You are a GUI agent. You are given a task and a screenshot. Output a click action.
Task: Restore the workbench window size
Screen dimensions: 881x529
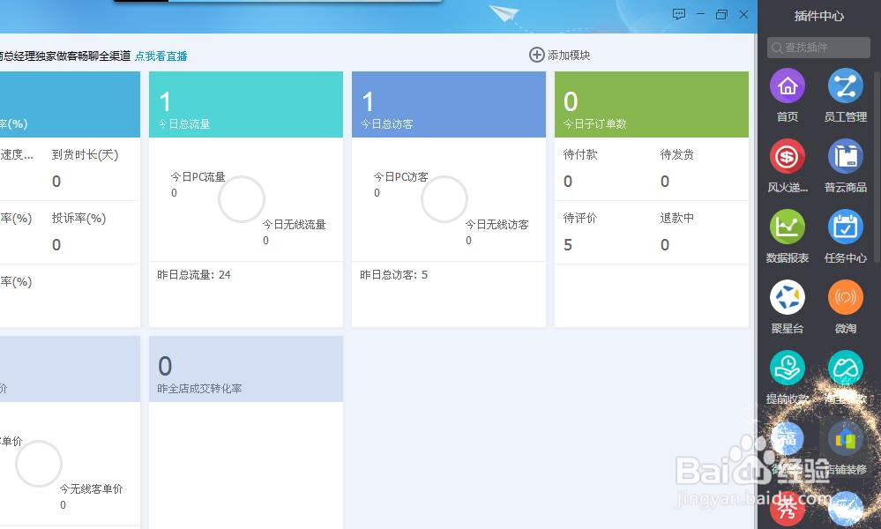[721, 15]
